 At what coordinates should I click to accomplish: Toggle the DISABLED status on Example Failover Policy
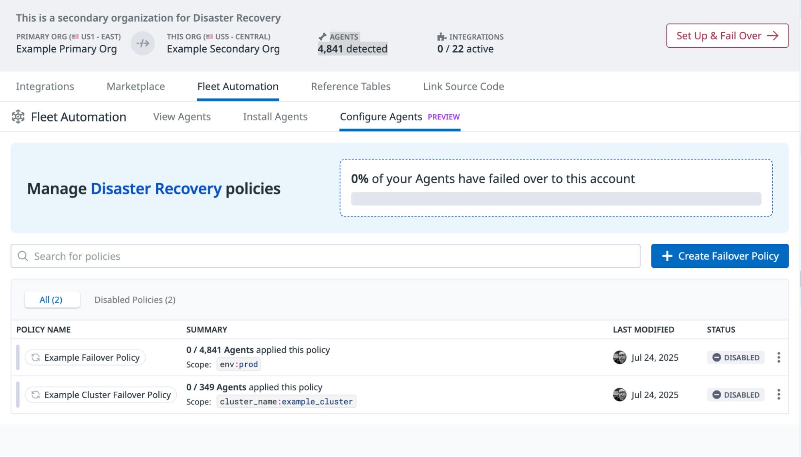[735, 357]
